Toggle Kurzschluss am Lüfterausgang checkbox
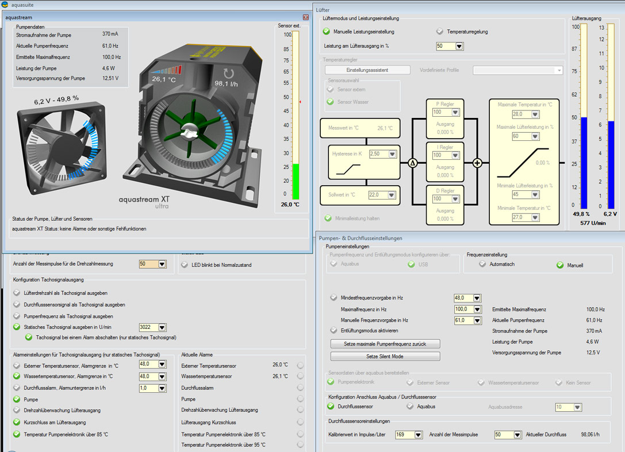The height and width of the screenshot is (452, 625). (16, 422)
